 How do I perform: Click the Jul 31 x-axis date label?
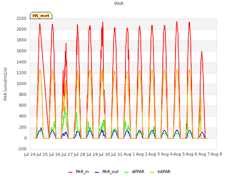[117, 154]
